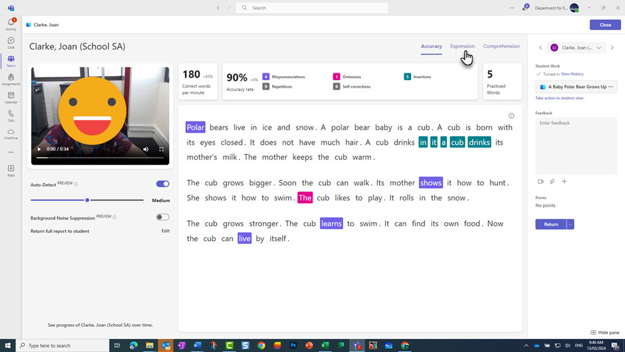625x352 pixels.
Task: Select the omitted word The
Action: pyautogui.click(x=305, y=198)
